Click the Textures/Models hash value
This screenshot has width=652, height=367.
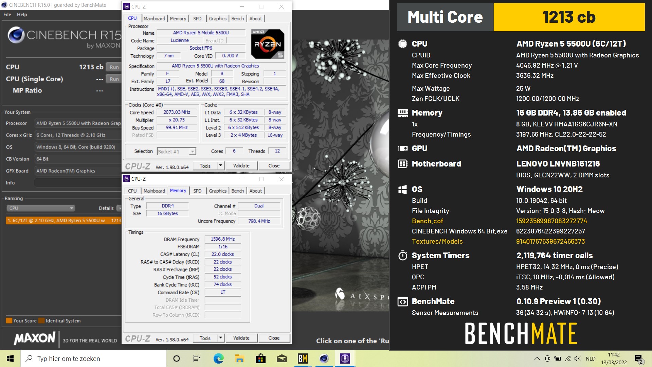click(550, 242)
